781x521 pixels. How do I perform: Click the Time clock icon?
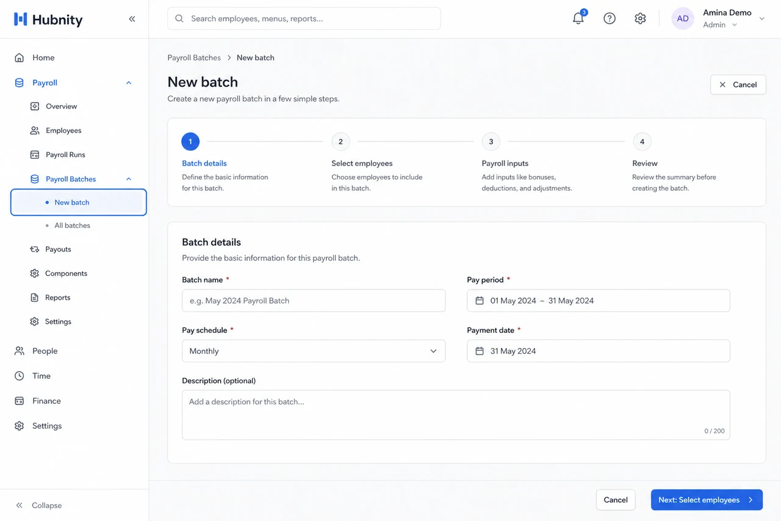[x=20, y=376]
